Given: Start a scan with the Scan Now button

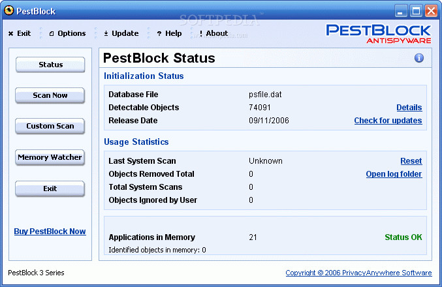Looking at the screenshot, I should 50,95.
